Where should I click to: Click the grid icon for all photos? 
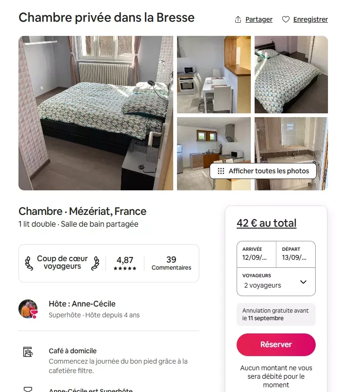(221, 171)
